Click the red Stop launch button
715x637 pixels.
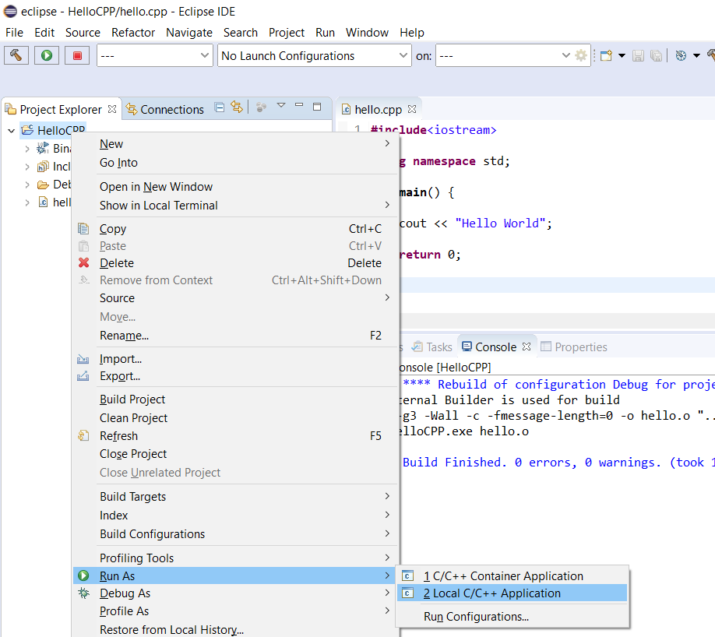[77, 55]
